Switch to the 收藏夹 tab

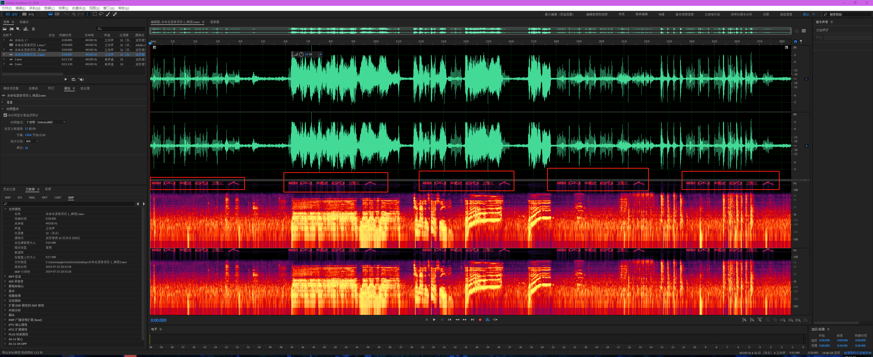pyautogui.click(x=24, y=22)
